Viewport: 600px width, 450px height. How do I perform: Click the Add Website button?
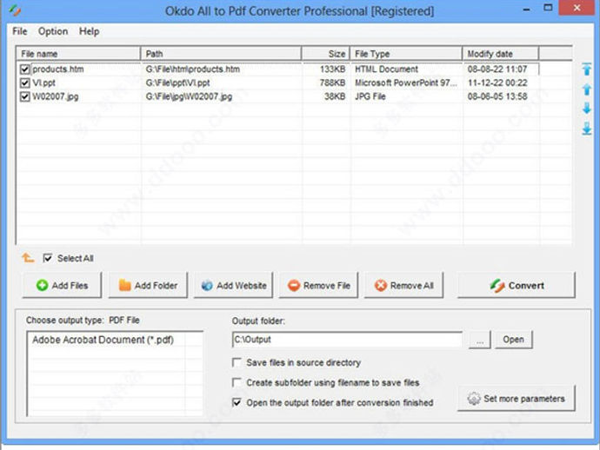(233, 285)
